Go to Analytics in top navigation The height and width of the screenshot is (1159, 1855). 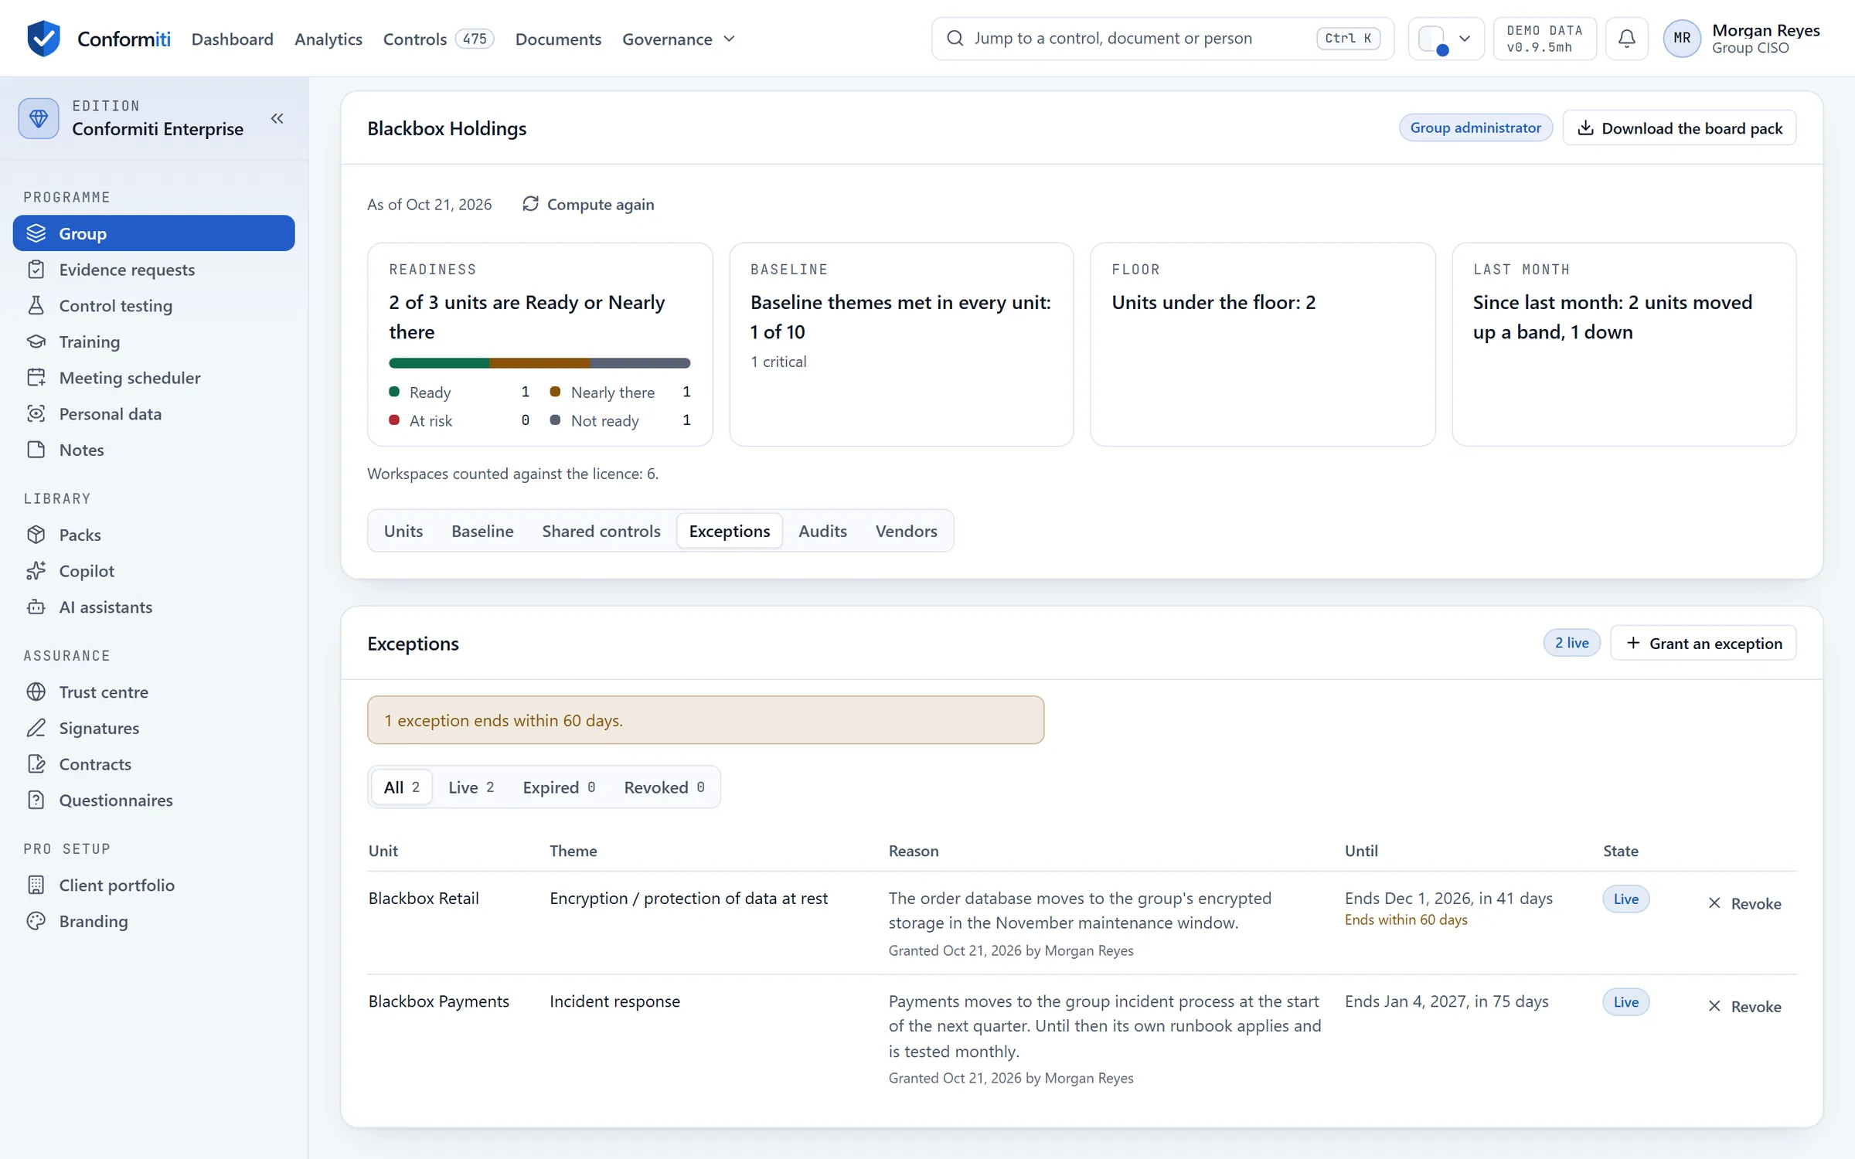[328, 39]
